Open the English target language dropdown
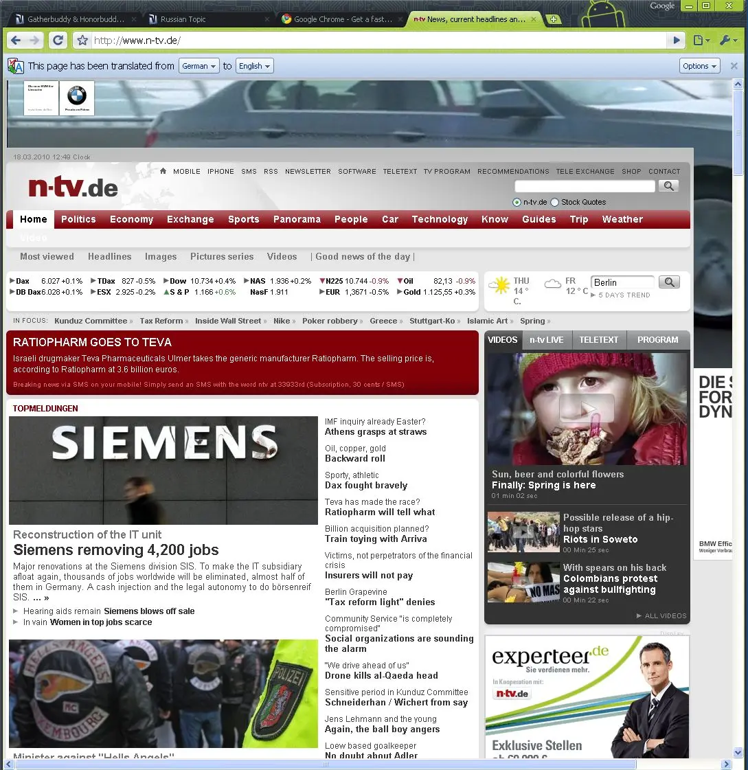This screenshot has height=770, width=748. pos(254,66)
